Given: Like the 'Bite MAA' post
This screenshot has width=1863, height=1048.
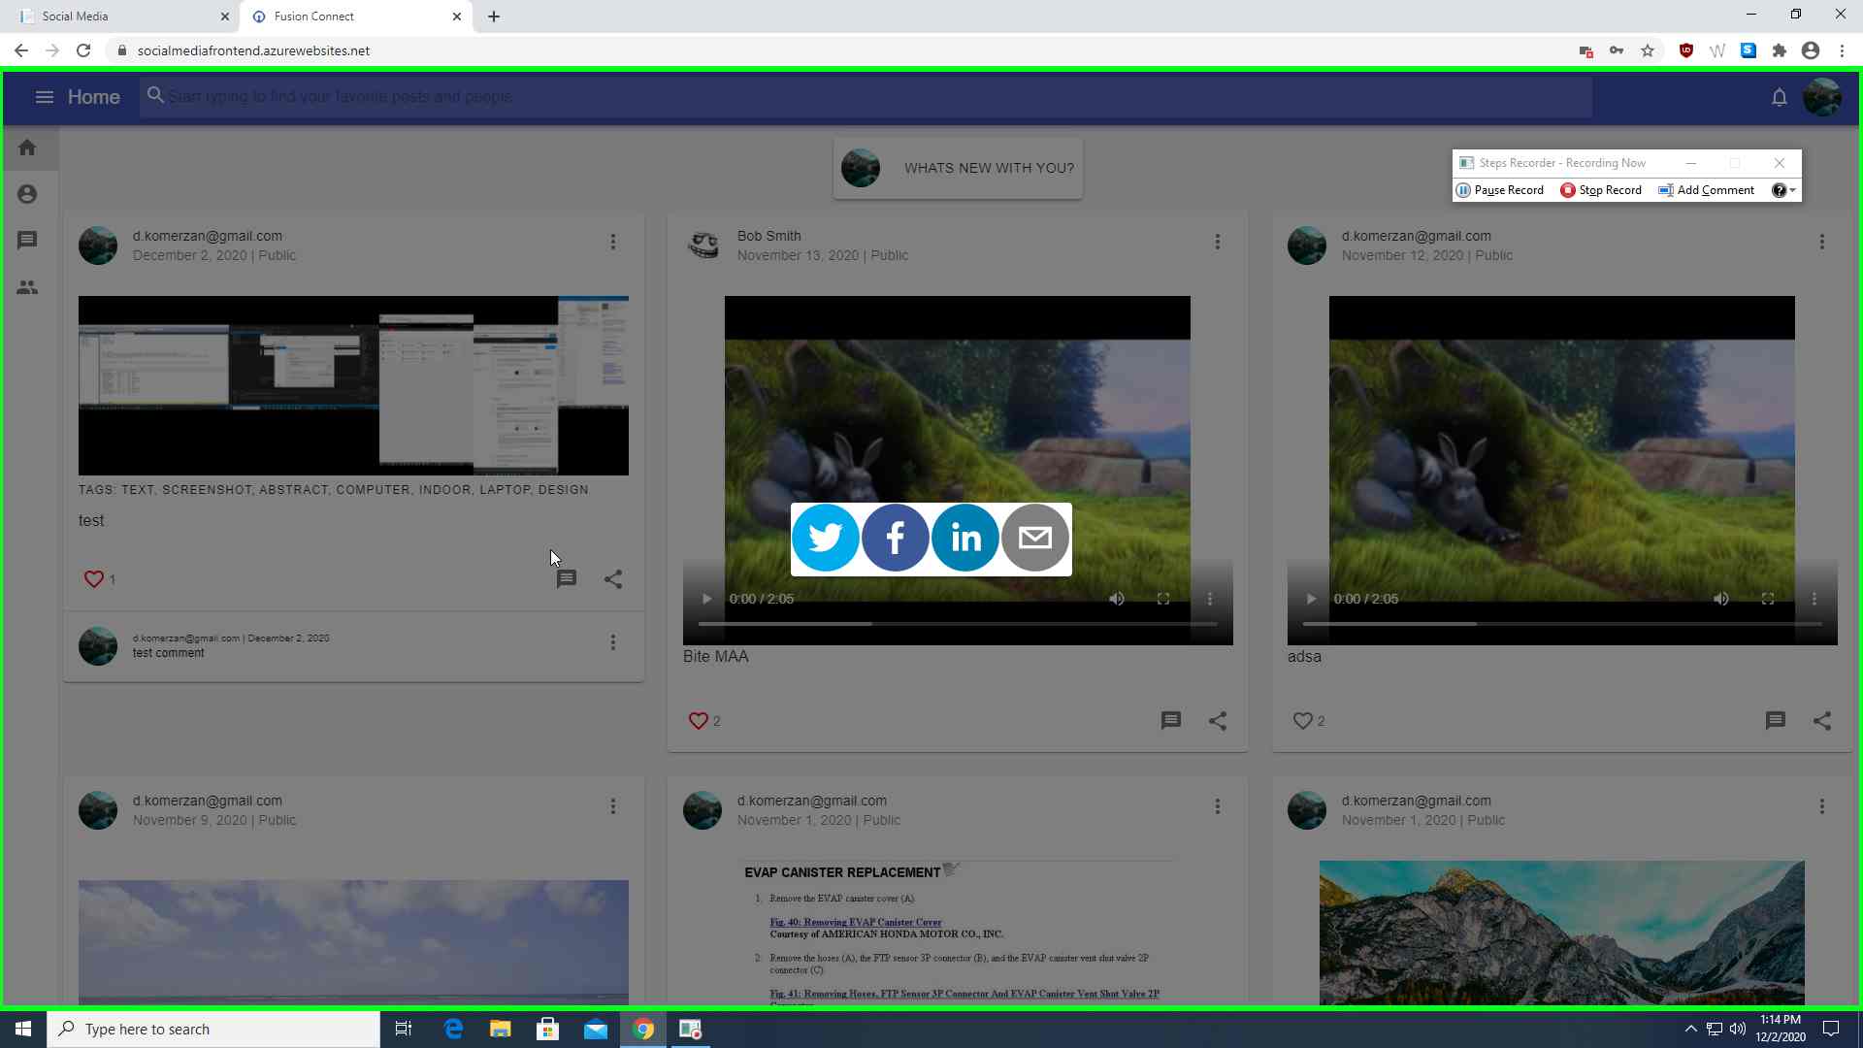Looking at the screenshot, I should [699, 721].
